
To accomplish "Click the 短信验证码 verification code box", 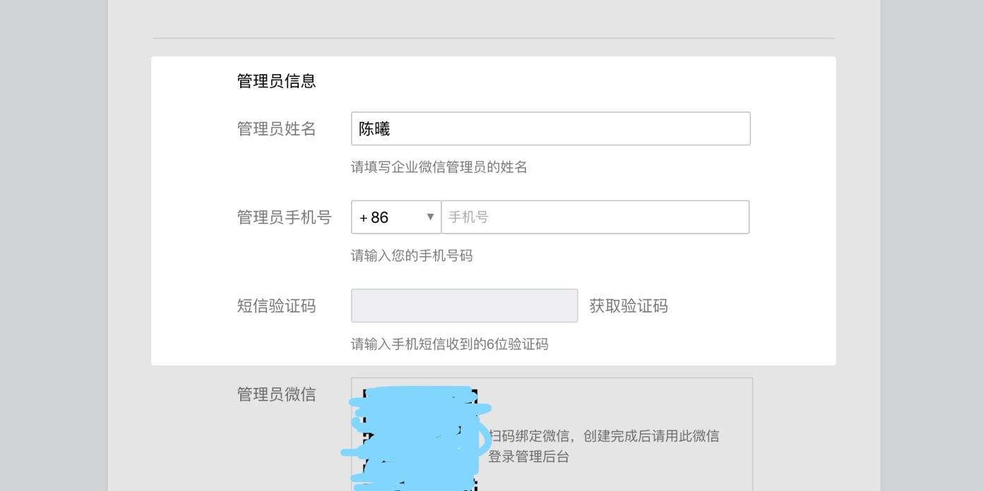I will (x=464, y=305).
